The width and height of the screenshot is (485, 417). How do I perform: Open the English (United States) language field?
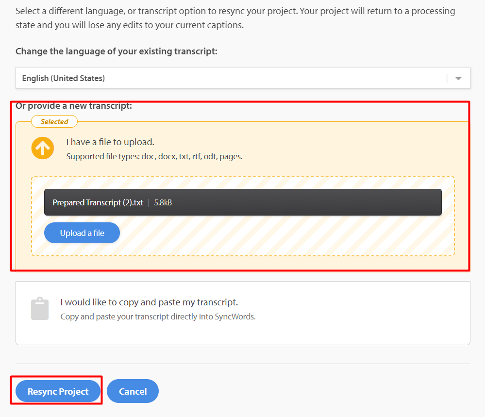pyautogui.click(x=243, y=78)
